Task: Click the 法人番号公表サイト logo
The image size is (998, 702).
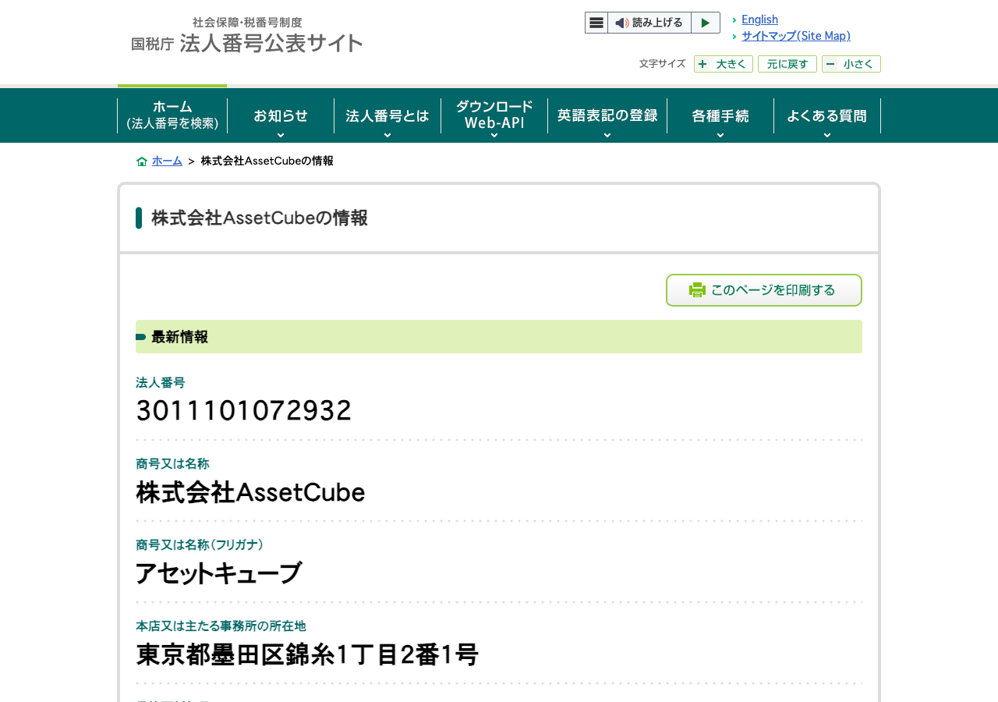Action: (x=247, y=35)
